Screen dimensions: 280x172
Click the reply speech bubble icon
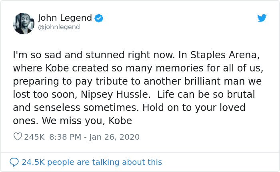tap(14, 162)
